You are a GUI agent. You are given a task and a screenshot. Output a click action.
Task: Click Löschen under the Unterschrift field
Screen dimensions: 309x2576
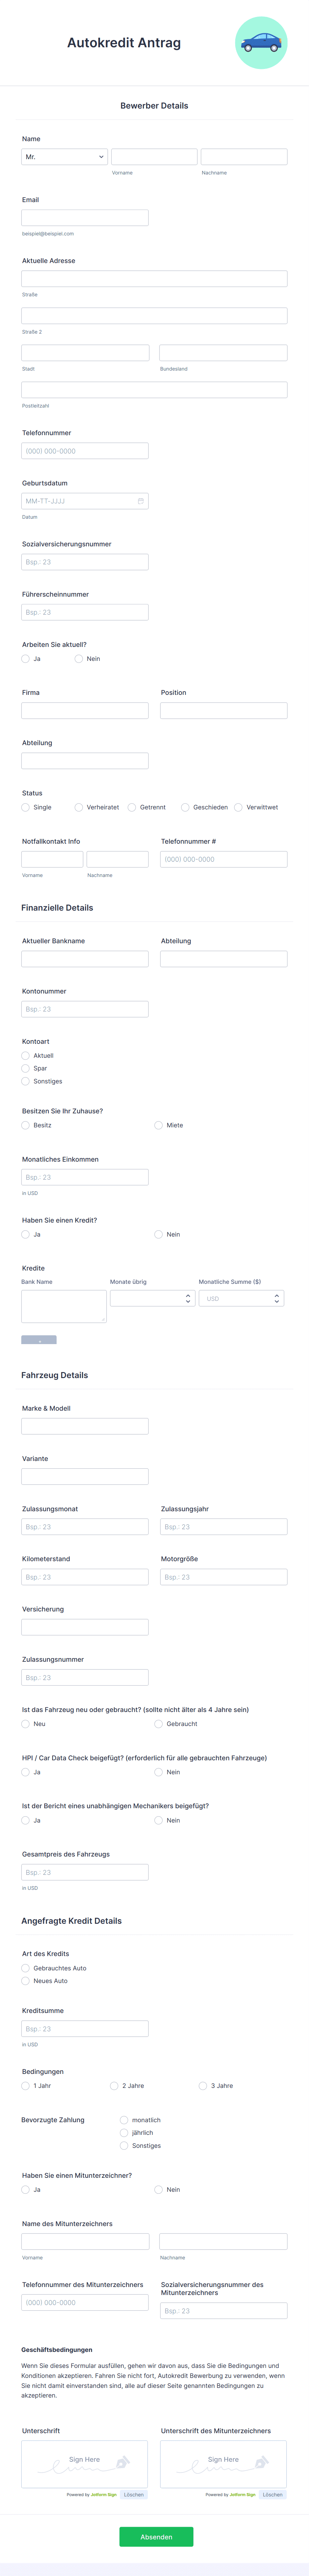134,2494
